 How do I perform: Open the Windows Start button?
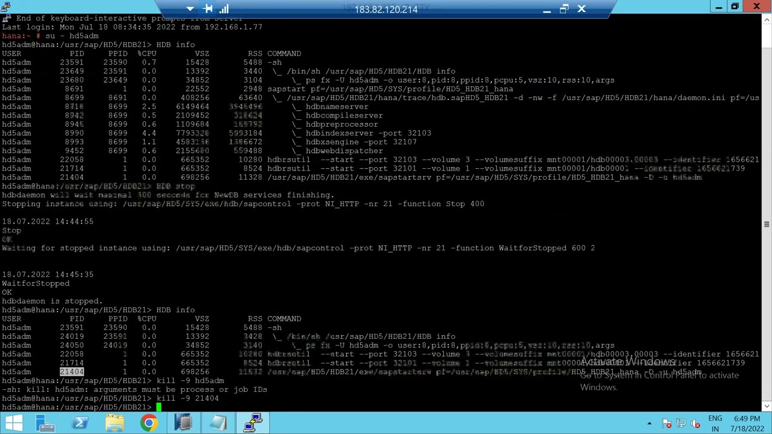[13, 423]
